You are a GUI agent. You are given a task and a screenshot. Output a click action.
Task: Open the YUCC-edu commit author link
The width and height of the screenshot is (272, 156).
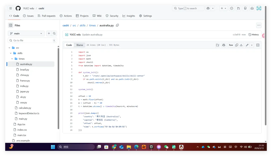(75, 35)
